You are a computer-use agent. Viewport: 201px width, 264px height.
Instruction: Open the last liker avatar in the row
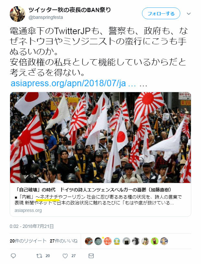coord(164,241)
